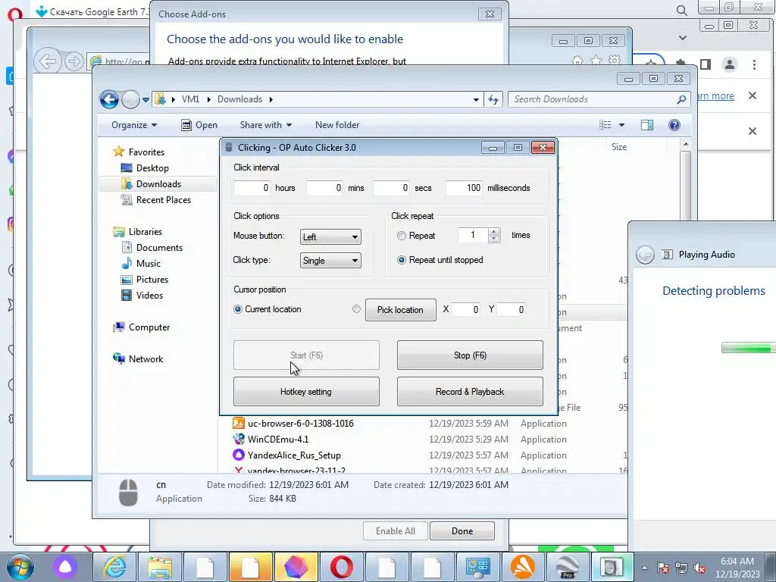Open the view options dropdown arrow

click(x=621, y=125)
